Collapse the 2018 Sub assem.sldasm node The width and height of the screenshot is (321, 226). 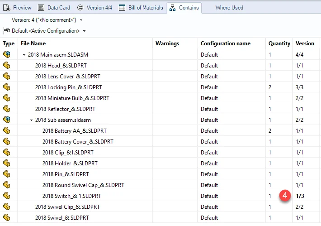point(31,120)
